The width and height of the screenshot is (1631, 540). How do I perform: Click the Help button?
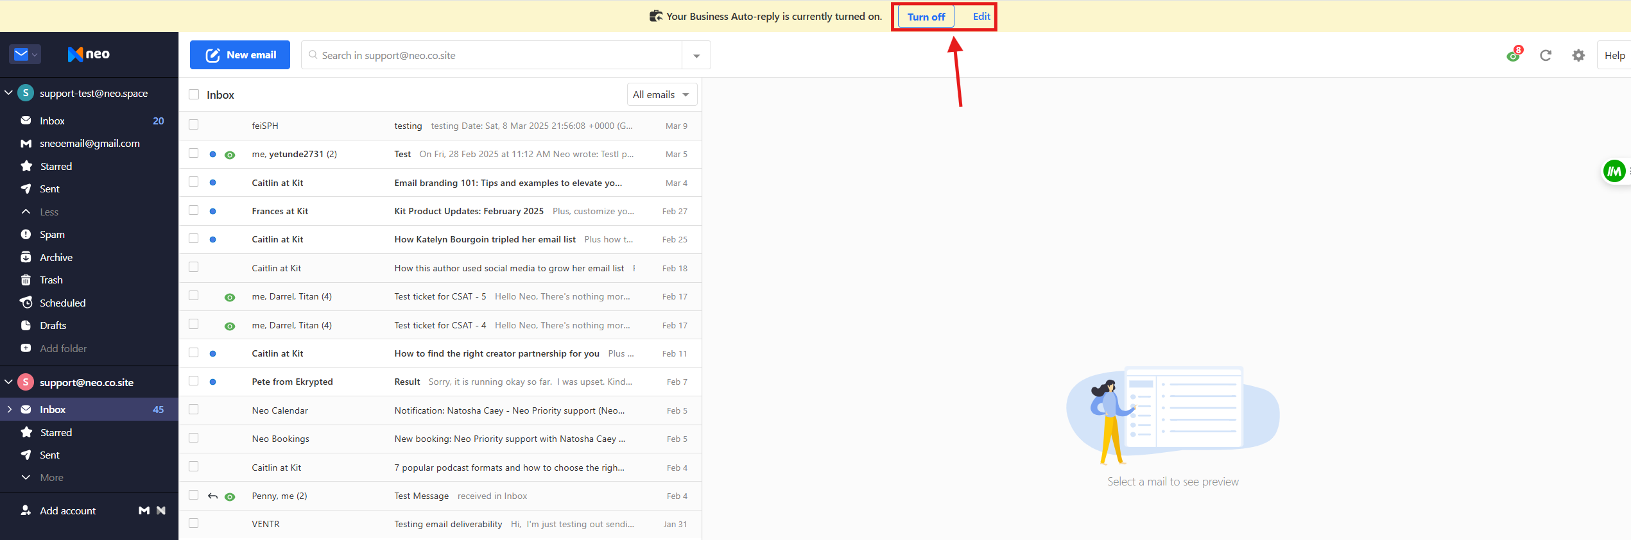1614,56
